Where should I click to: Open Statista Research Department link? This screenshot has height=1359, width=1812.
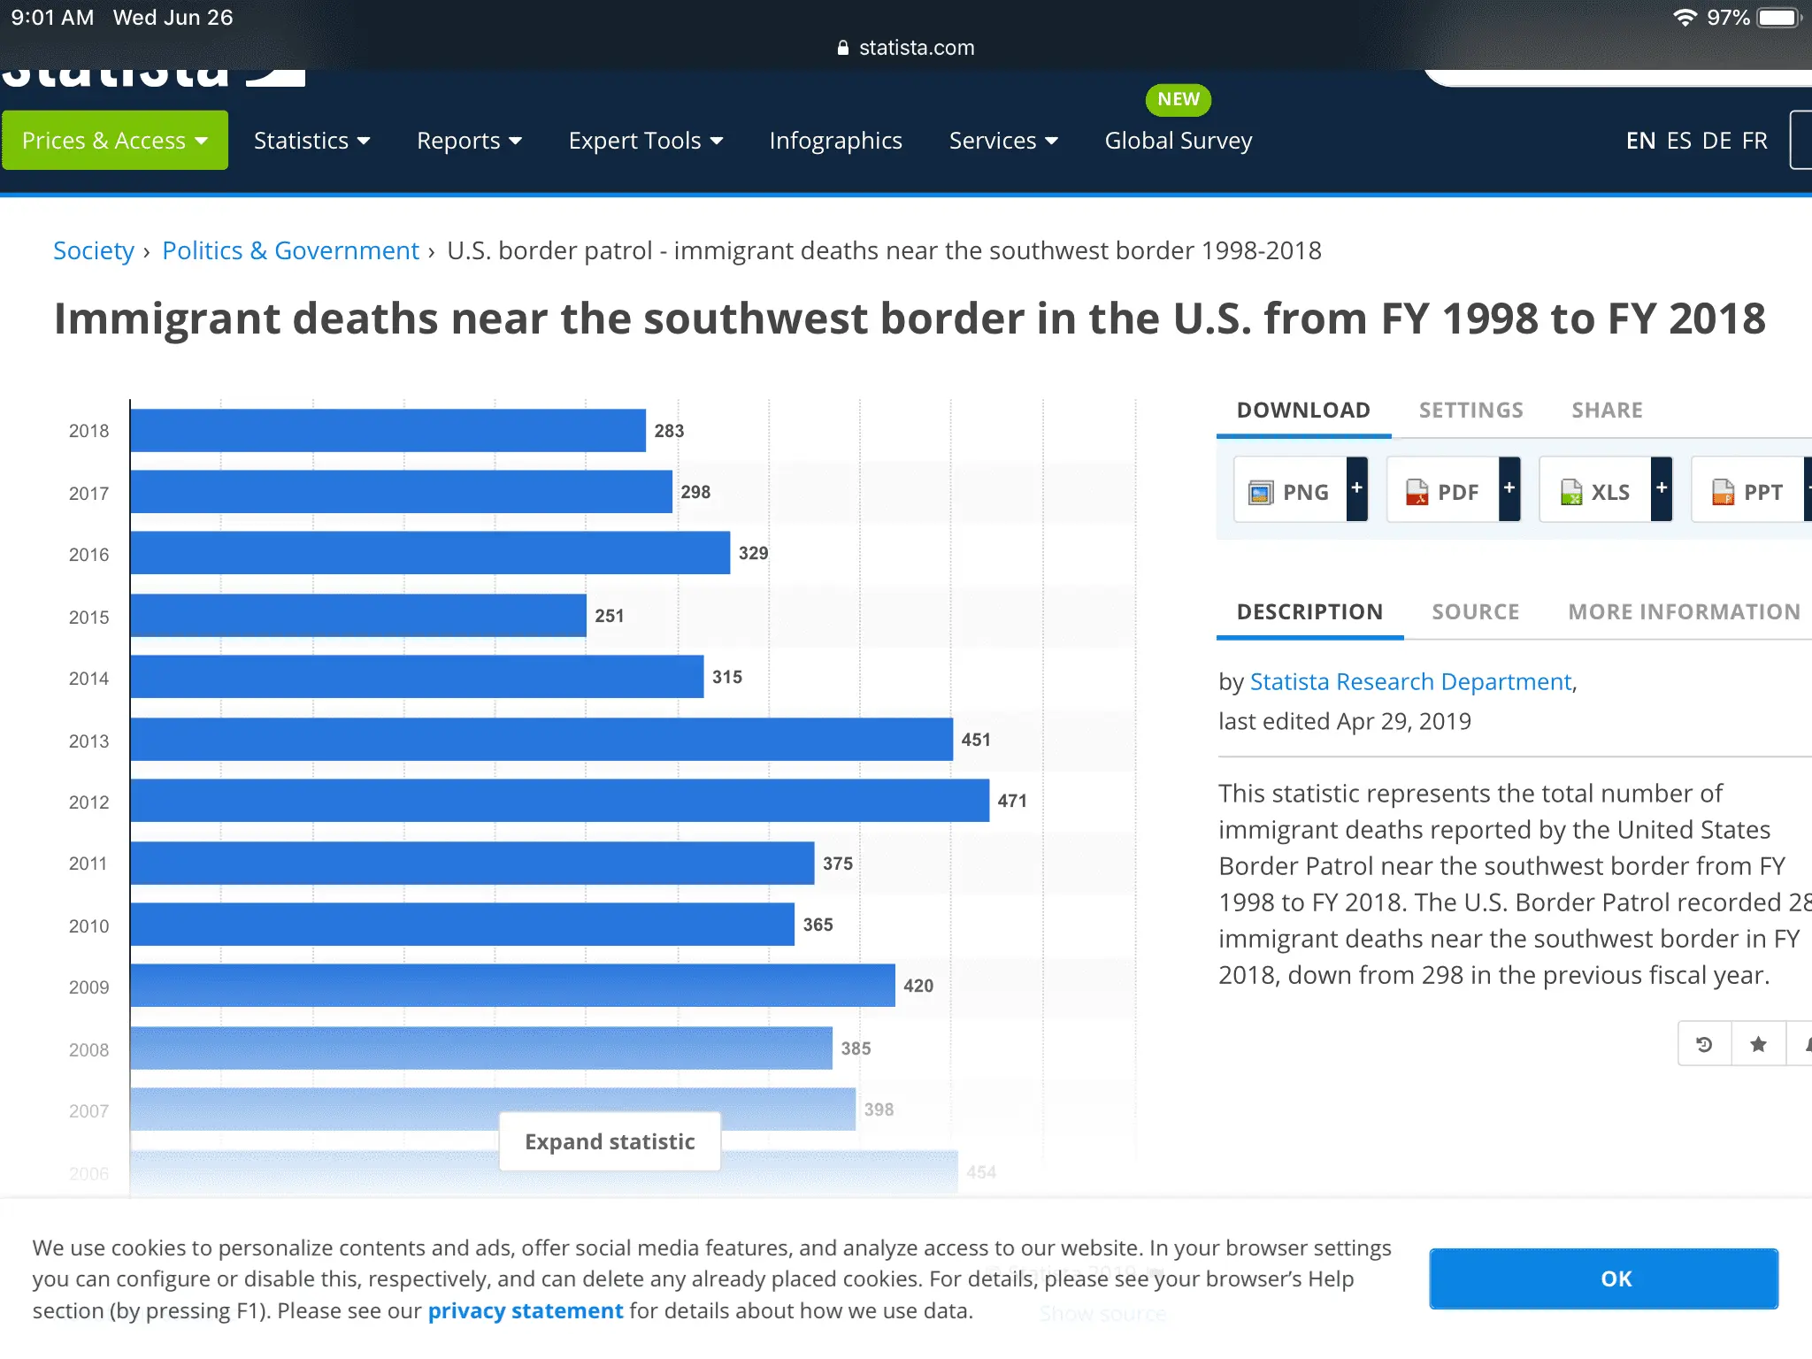(1410, 682)
